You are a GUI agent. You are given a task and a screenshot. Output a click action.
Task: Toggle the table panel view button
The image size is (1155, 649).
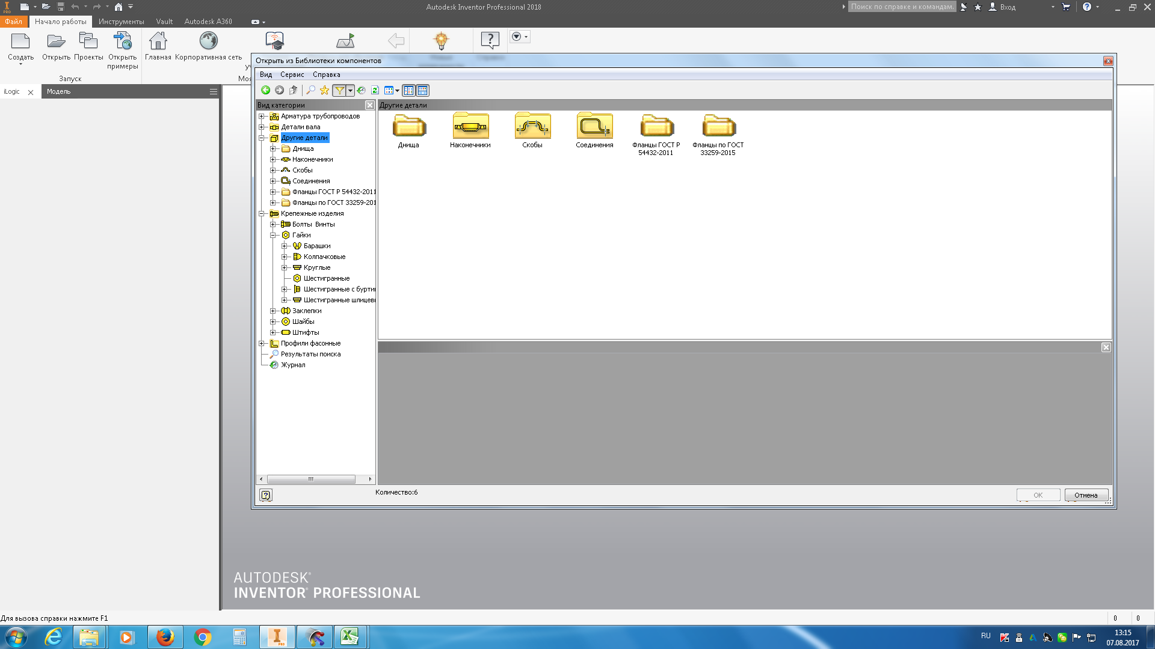pos(423,90)
